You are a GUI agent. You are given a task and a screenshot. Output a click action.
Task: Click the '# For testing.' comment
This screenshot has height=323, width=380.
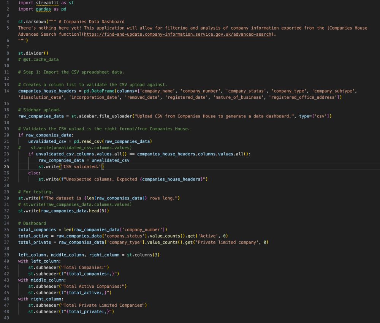(x=36, y=192)
